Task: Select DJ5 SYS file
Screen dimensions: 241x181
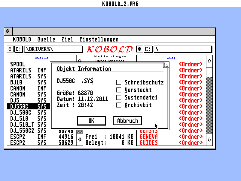Action: click(x=28, y=101)
